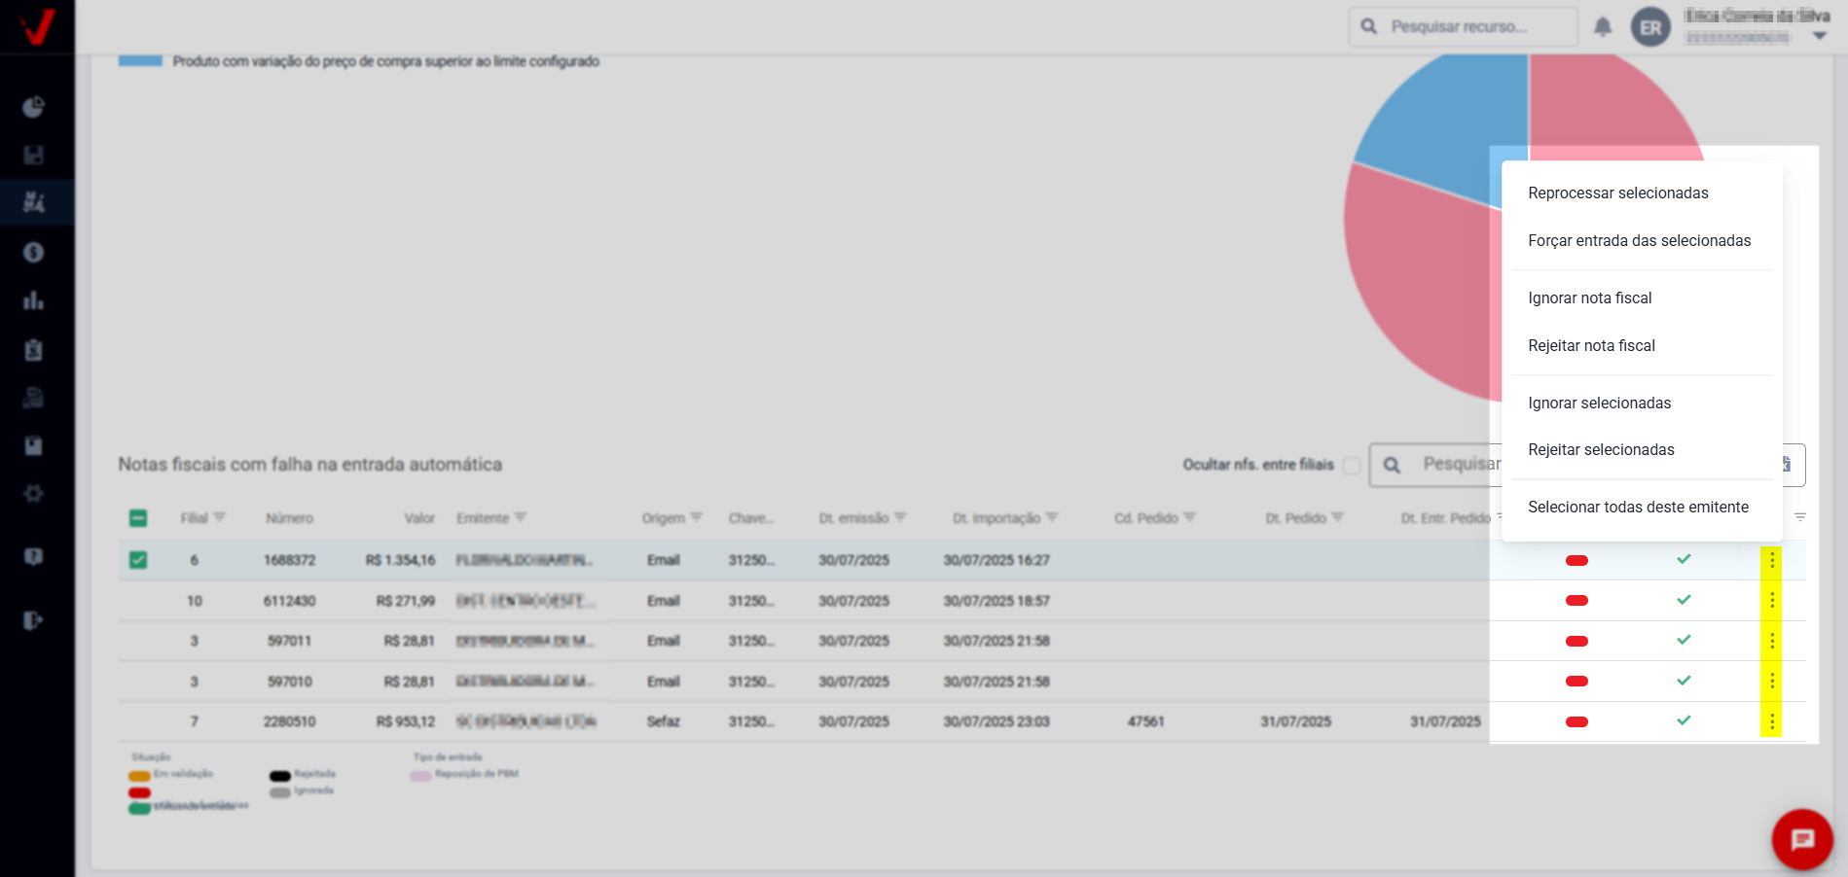Click the green checkmark in row 2280510
The image size is (1848, 877).
(1684, 720)
